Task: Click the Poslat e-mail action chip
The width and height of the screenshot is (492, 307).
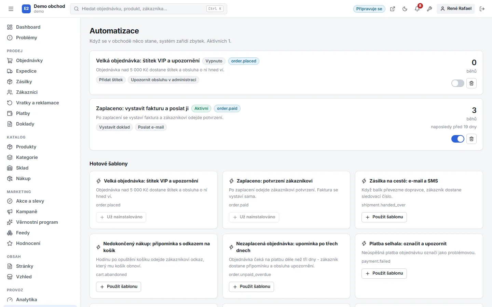Action: (151, 127)
